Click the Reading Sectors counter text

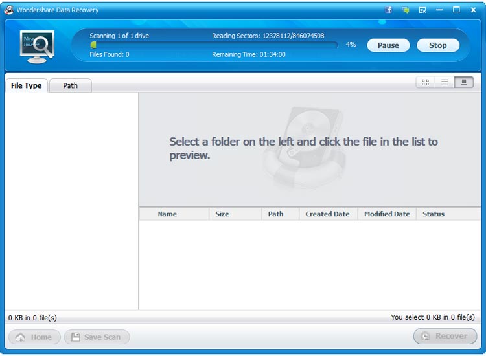point(268,36)
